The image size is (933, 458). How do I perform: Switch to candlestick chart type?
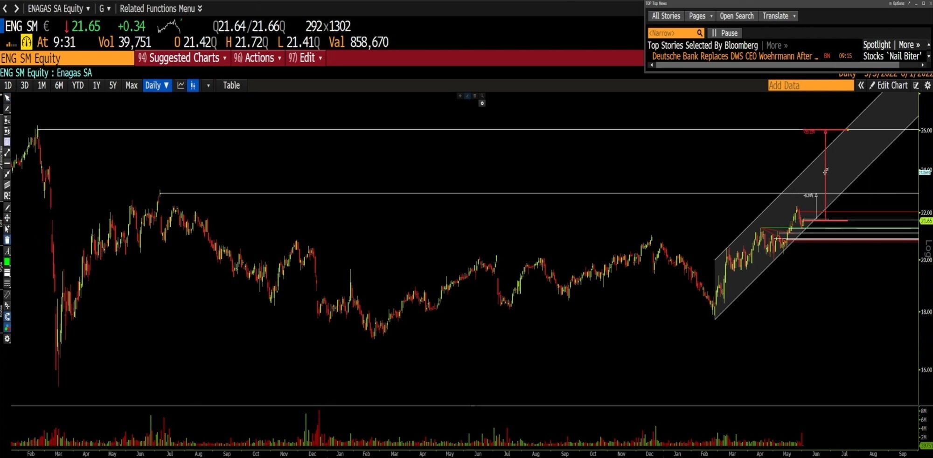193,85
